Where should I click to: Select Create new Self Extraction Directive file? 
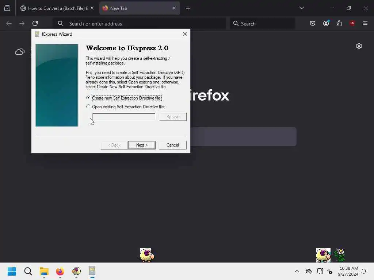point(124,98)
